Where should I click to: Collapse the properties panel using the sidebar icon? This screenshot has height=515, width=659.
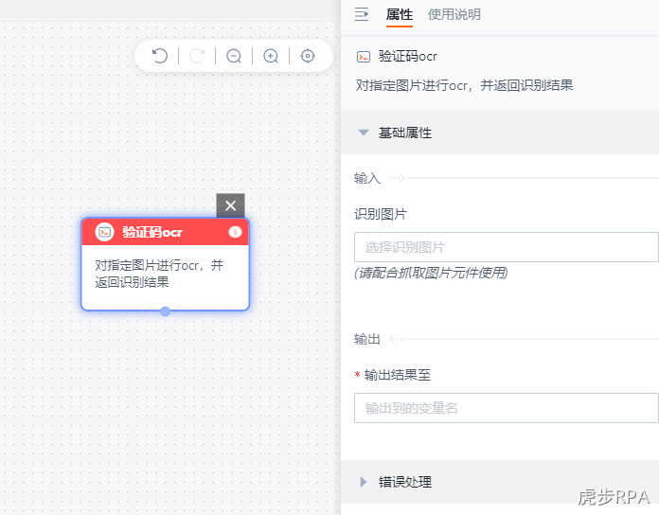[x=362, y=14]
